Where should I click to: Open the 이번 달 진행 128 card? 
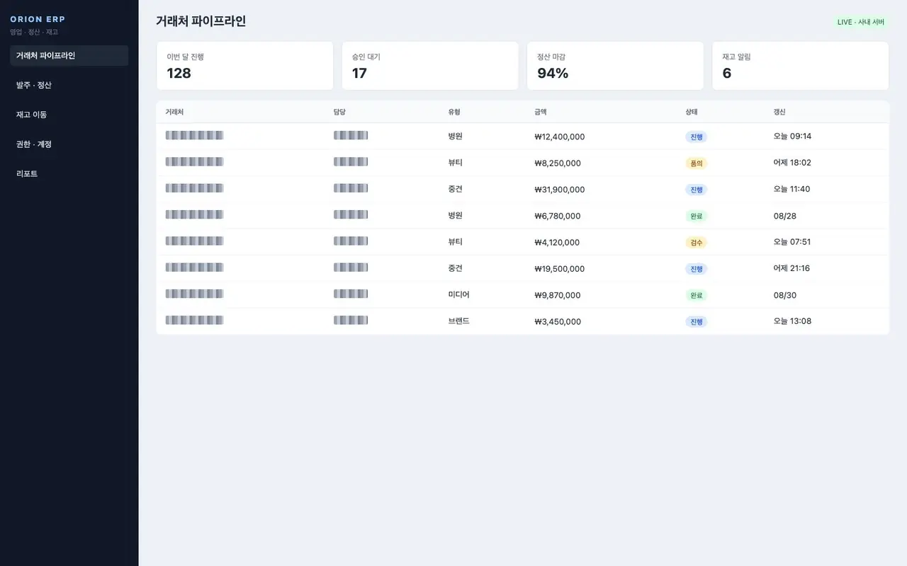[x=244, y=66]
